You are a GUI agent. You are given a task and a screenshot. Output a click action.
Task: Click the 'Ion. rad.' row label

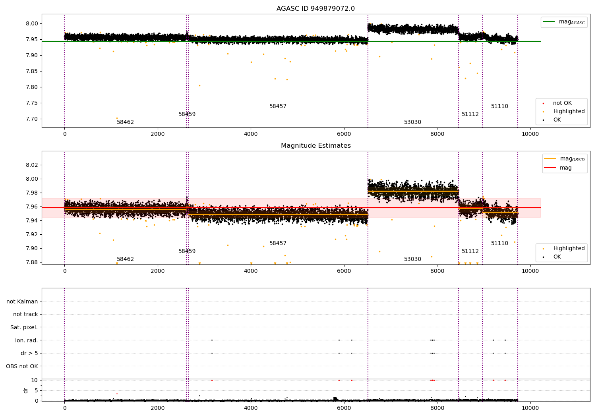pyautogui.click(x=27, y=340)
